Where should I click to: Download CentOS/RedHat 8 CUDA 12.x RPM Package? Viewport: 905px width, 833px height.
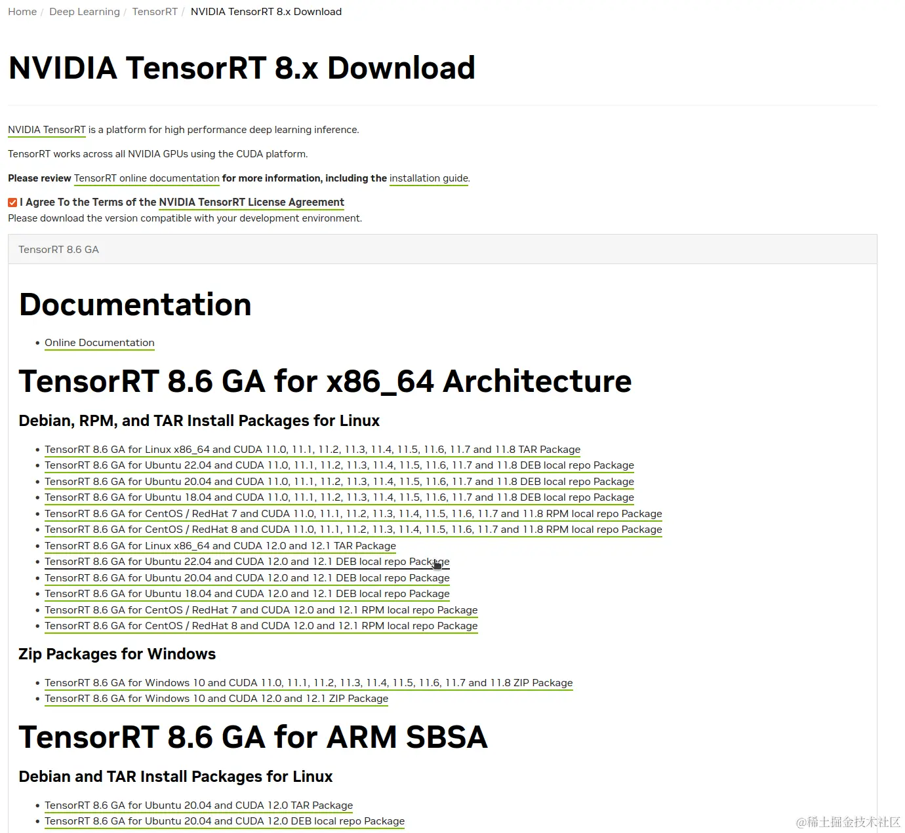pyautogui.click(x=261, y=626)
